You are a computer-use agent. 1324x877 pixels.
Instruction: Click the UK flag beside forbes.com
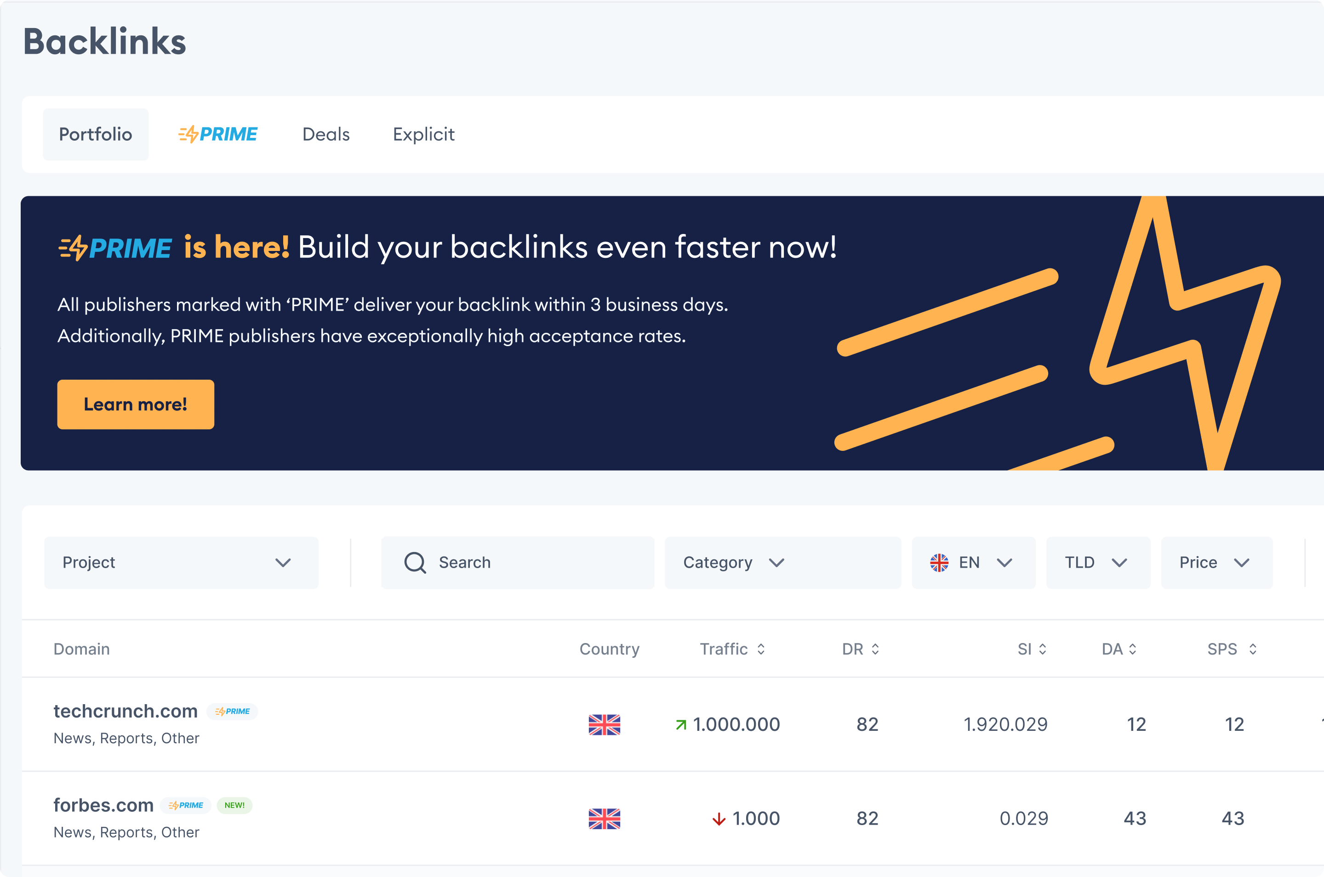(604, 818)
